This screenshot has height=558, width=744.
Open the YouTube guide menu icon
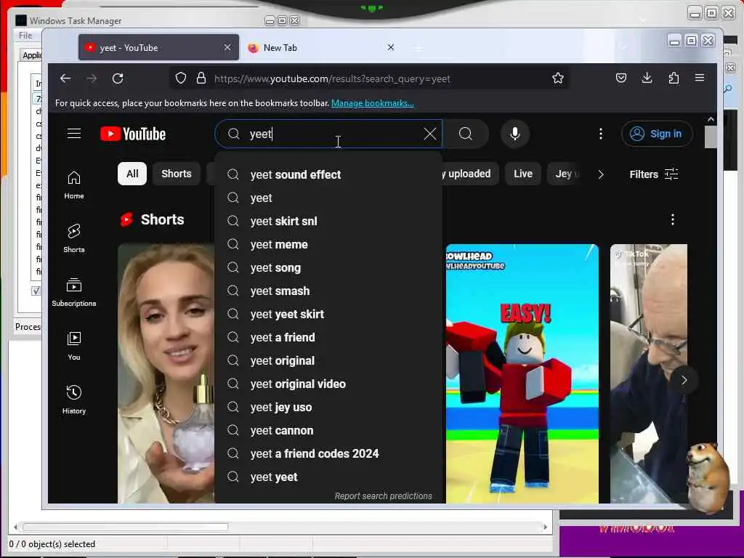74,134
